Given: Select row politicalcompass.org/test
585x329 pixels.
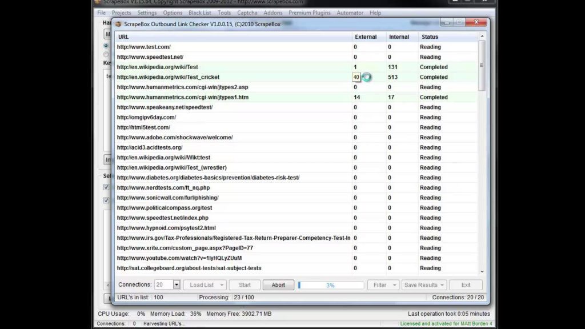Looking at the screenshot, I should [296, 208].
